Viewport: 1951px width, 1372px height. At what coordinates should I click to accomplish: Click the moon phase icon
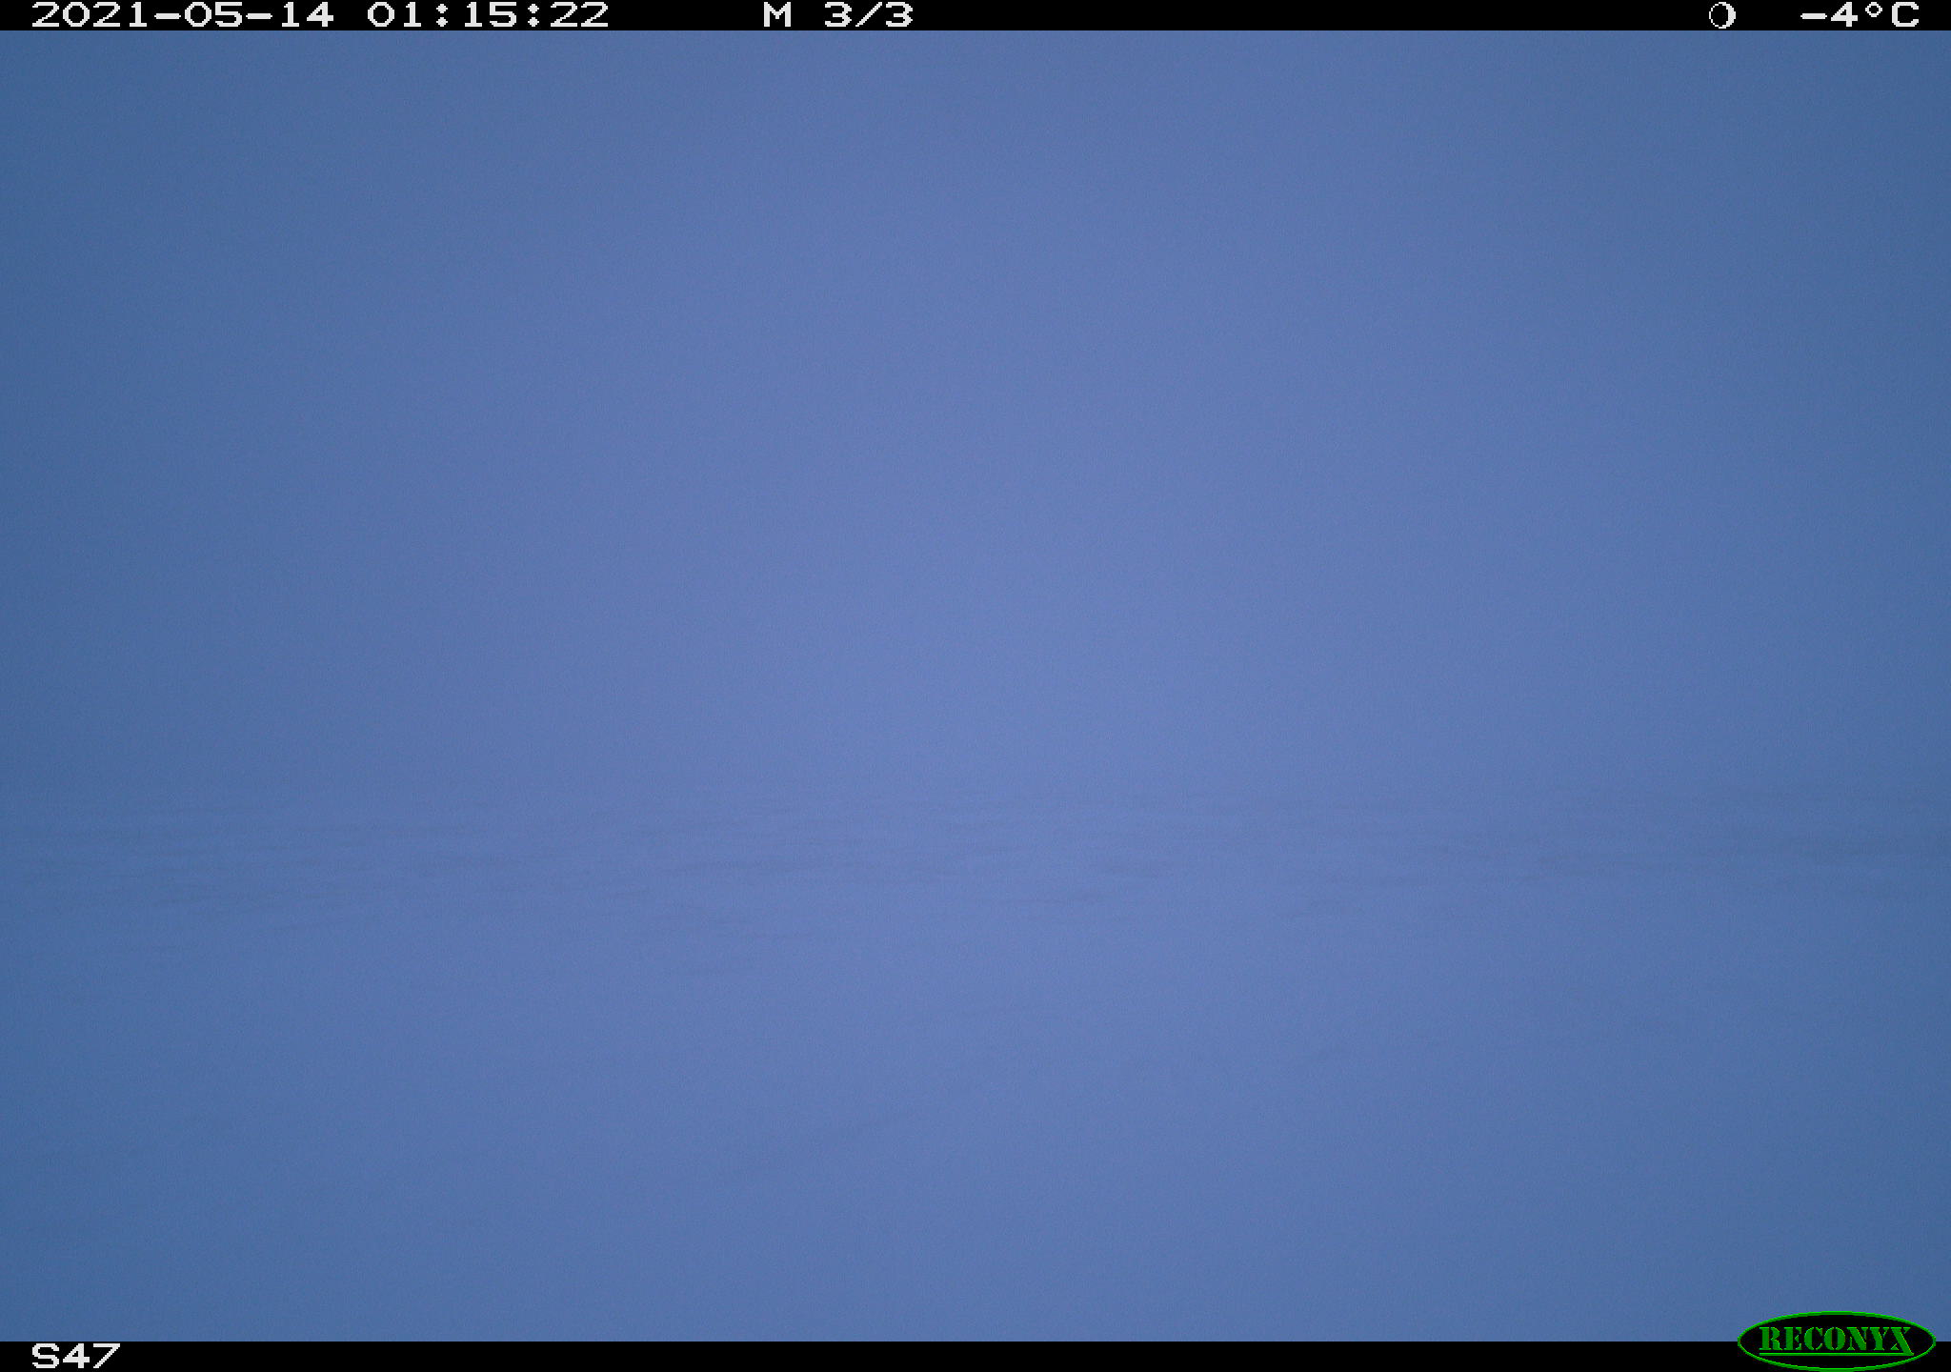1721,15
